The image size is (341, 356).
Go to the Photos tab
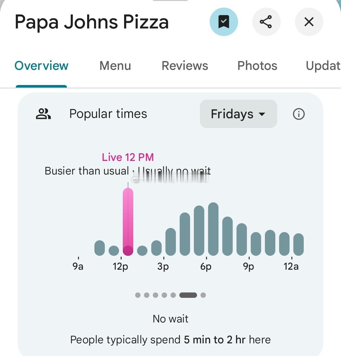257,66
